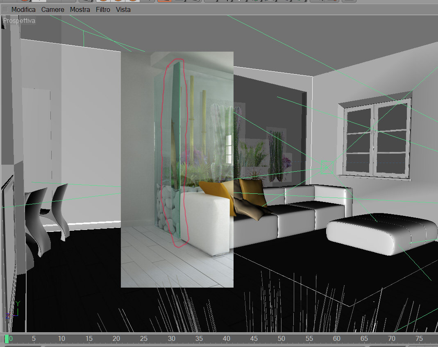The width and height of the screenshot is (438, 347).
Task: Select the white ottoman object
Action: point(381,234)
